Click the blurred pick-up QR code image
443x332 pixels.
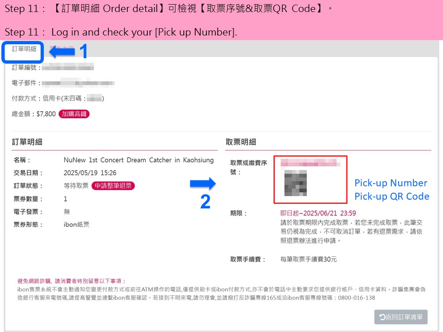tap(295, 183)
